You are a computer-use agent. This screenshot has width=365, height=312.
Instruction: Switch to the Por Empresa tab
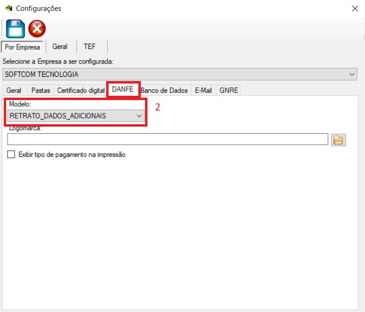[x=22, y=47]
